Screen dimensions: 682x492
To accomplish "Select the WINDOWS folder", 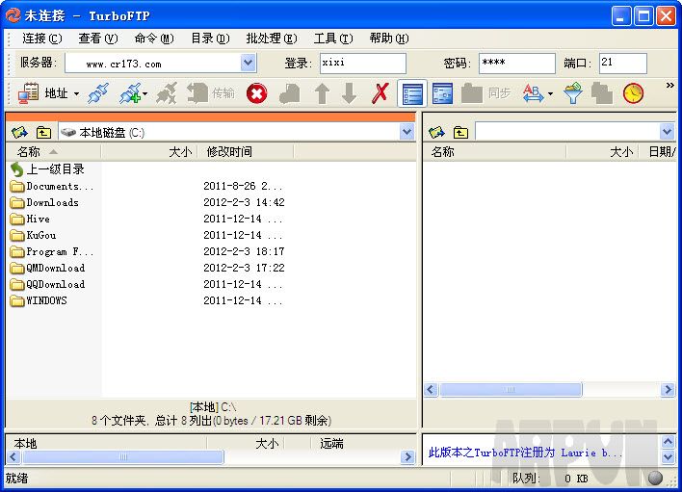I will pos(39,300).
